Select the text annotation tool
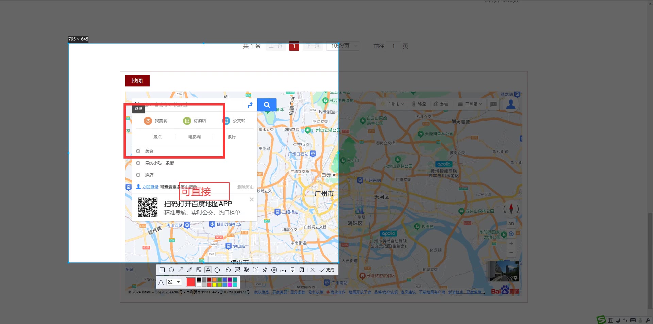Screen dimensions: 653x324 click(208, 270)
